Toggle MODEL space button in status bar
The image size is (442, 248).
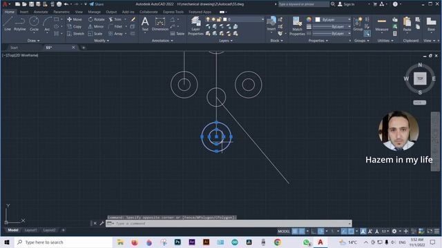coord(284,231)
